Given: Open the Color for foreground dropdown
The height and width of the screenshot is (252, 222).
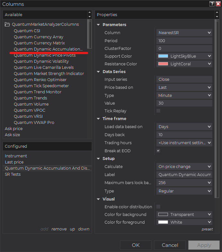Looking at the screenshot, I should click(184, 222).
